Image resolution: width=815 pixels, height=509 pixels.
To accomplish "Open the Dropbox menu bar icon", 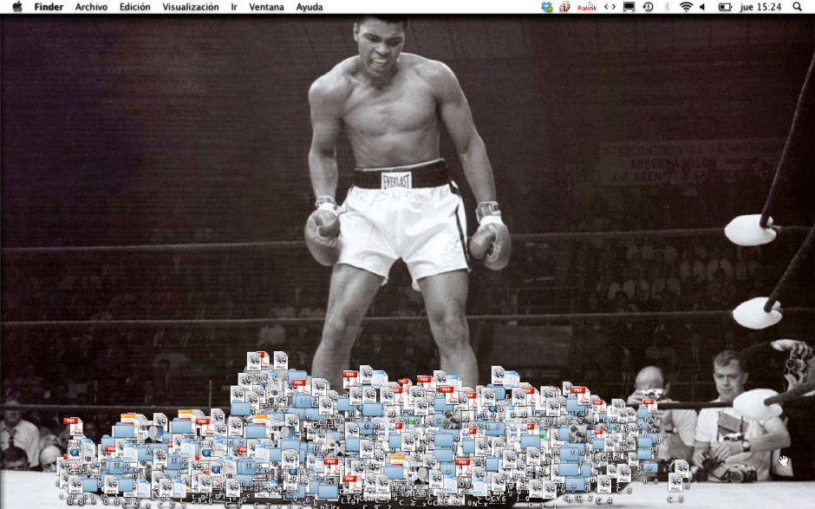I will click(x=546, y=7).
